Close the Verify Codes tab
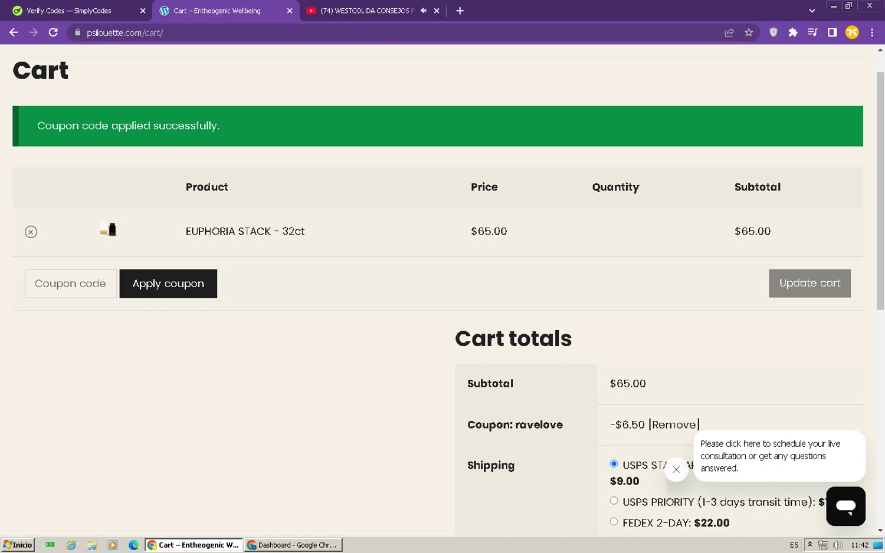Image resolution: width=885 pixels, height=553 pixels. click(143, 11)
